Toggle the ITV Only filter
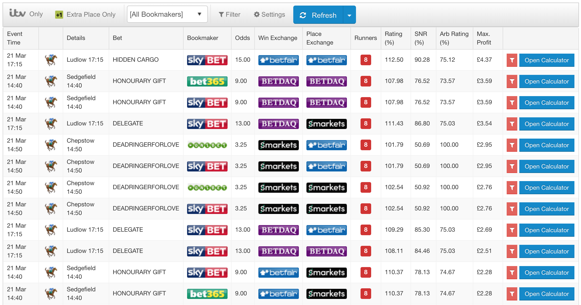The image size is (581, 305). 26,14
